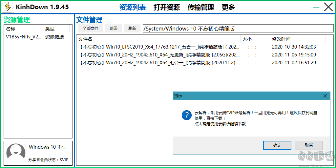Viewport: 336px width, 168px height.
Task: Select the Win10_20H2 七合一 file row
Action: pyautogui.click(x=201, y=63)
